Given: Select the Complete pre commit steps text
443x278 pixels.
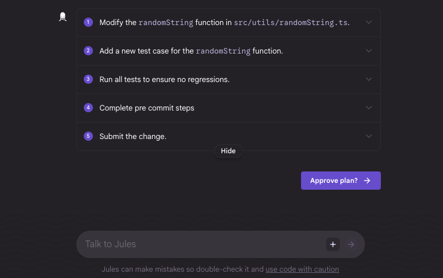Looking at the screenshot, I should (x=147, y=108).
